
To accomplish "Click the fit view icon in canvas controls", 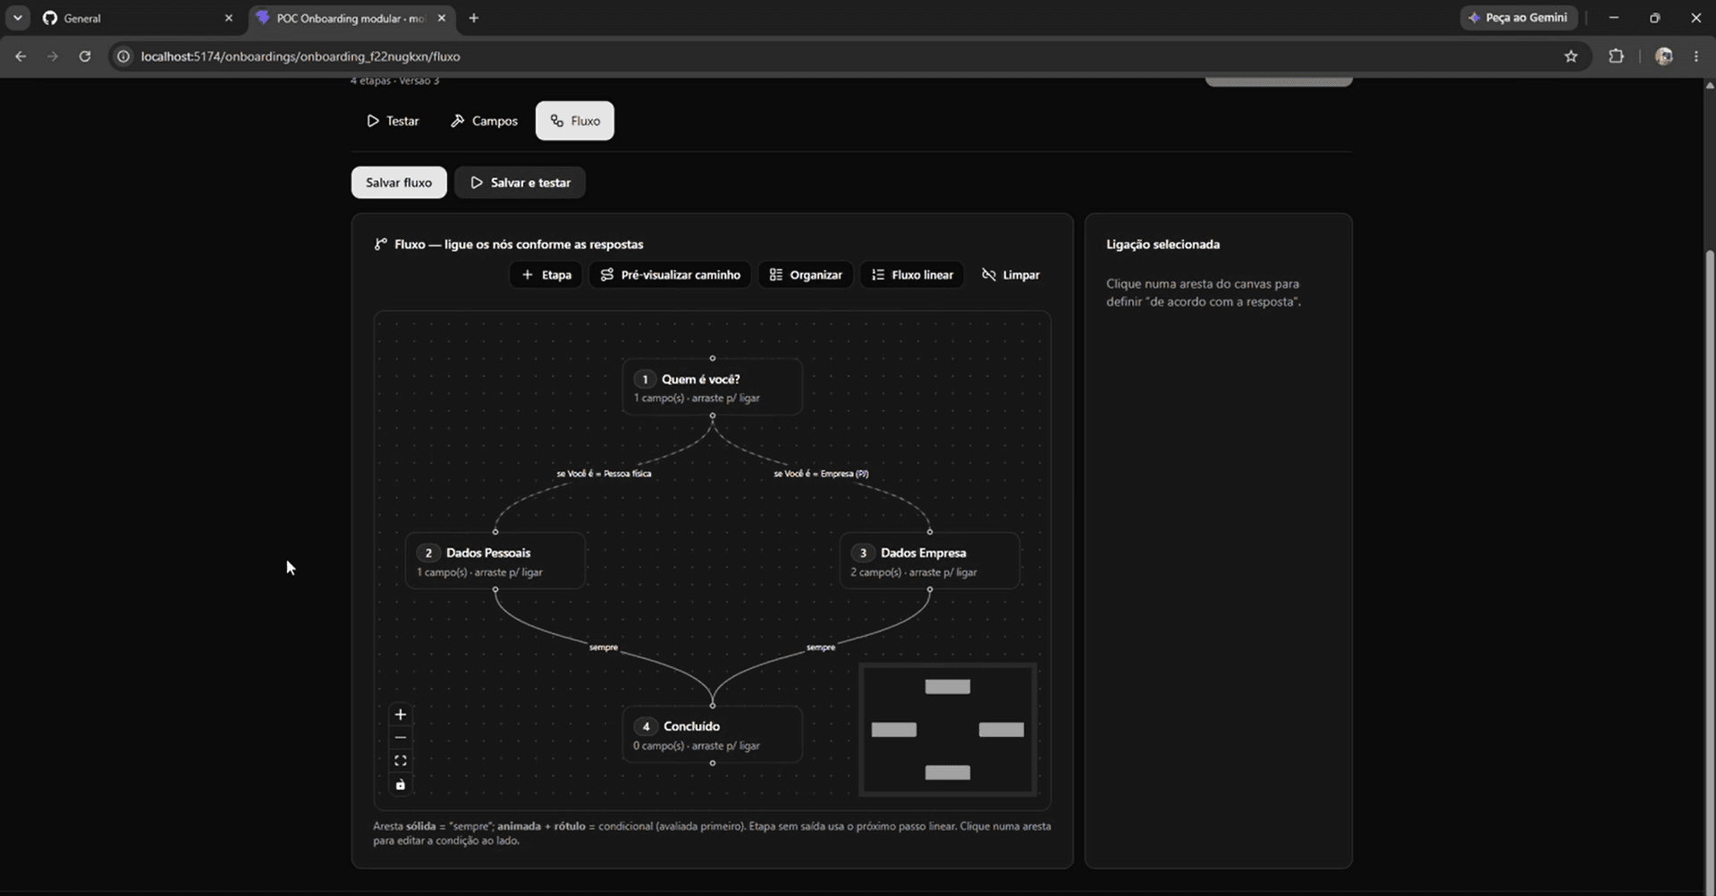I will [400, 761].
